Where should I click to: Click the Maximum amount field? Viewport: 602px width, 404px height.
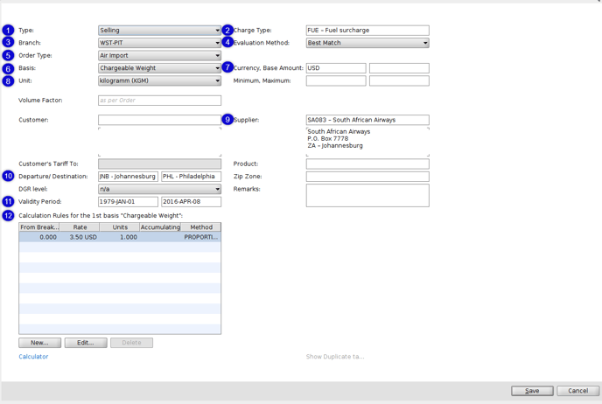[399, 81]
